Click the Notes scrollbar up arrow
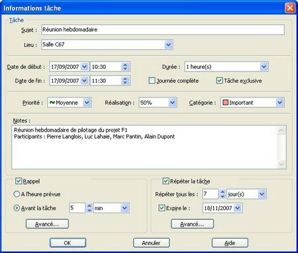Viewport: 298px width, 253px height. pos(281,130)
